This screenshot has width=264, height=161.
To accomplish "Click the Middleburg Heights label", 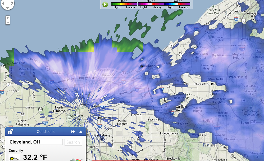I will point(102,137).
